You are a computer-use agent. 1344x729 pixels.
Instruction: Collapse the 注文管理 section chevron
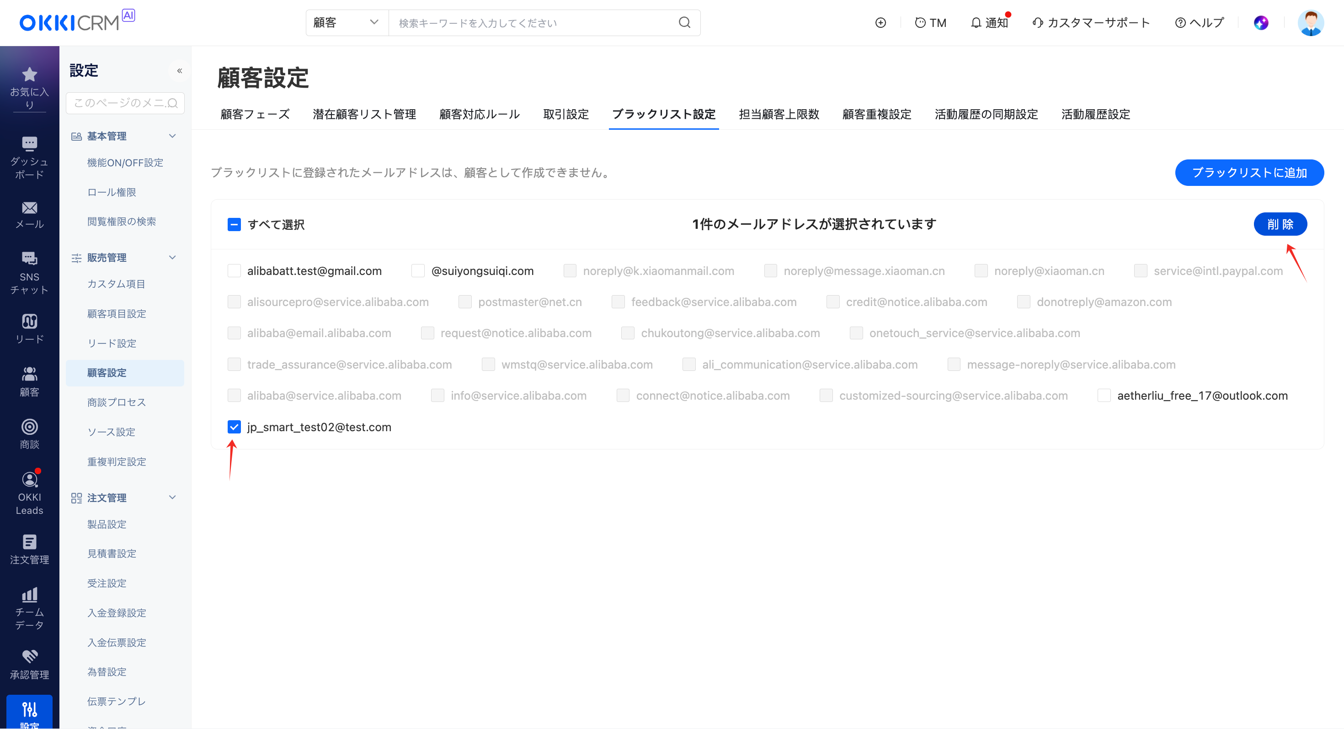(x=172, y=497)
